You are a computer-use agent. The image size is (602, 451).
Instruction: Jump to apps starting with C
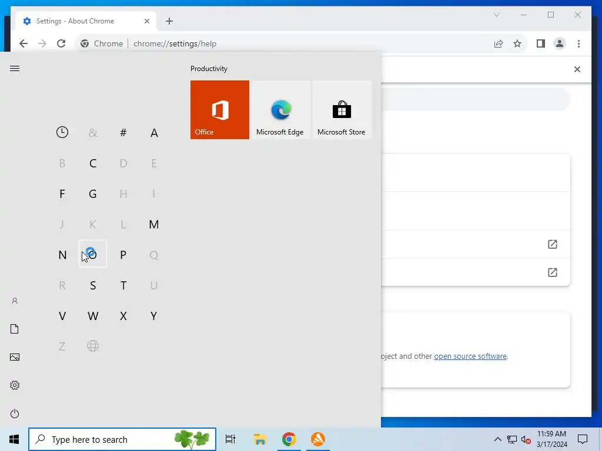[x=93, y=163]
